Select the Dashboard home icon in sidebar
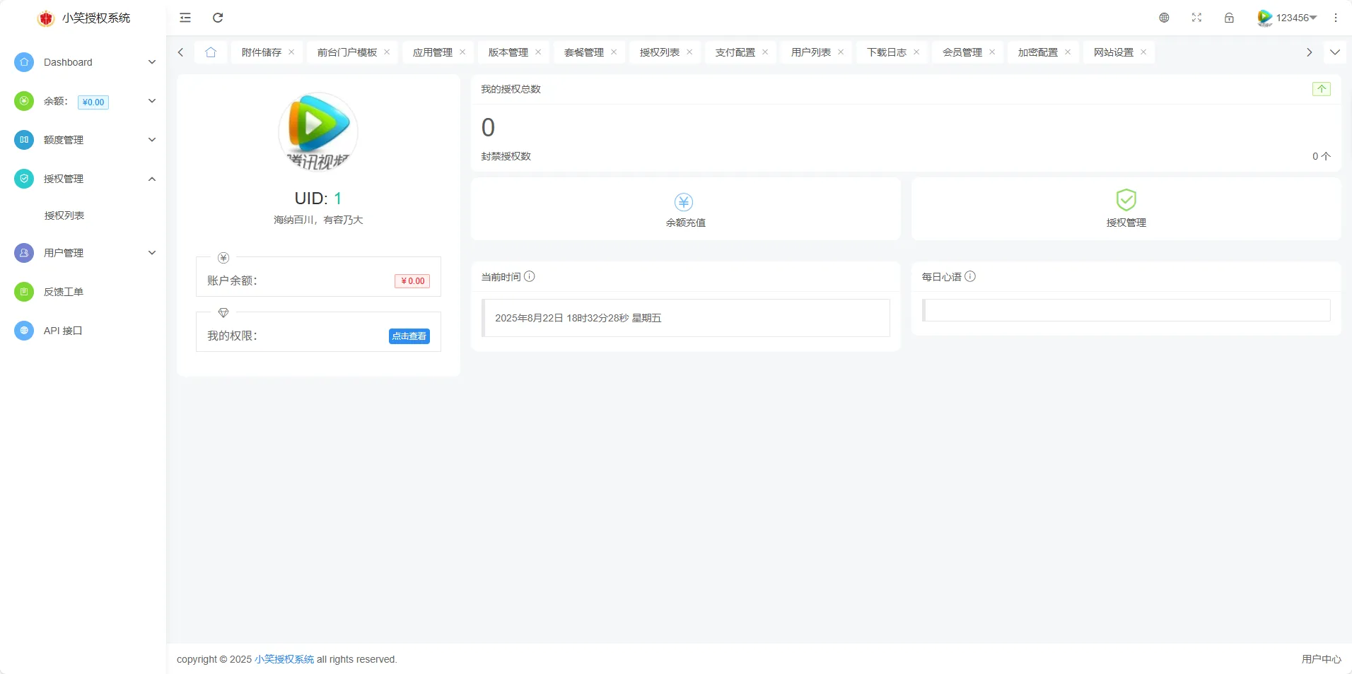Screen dimensions: 1352x674 click(23, 62)
